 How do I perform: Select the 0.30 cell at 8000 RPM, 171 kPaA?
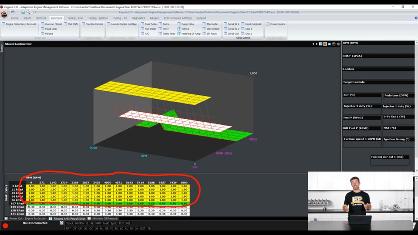184,214
